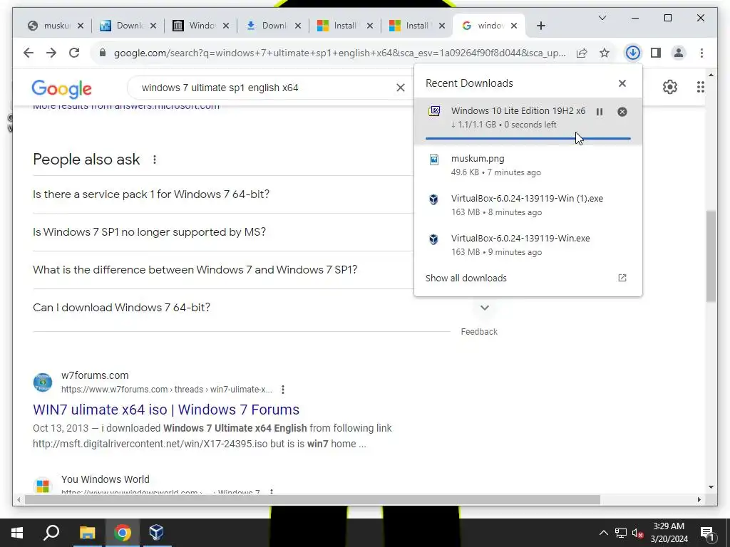Expand 'Can I download Windows 7 64-bit' question

[x=121, y=308]
